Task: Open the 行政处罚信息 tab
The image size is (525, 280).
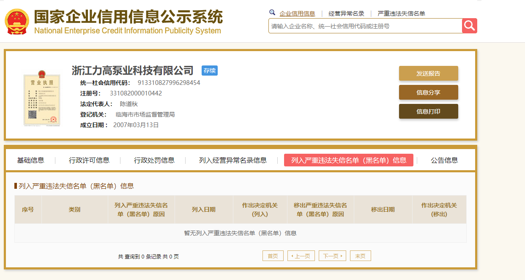Action: click(154, 160)
